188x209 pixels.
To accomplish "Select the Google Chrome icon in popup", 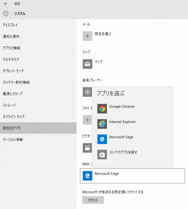I will [102, 109].
